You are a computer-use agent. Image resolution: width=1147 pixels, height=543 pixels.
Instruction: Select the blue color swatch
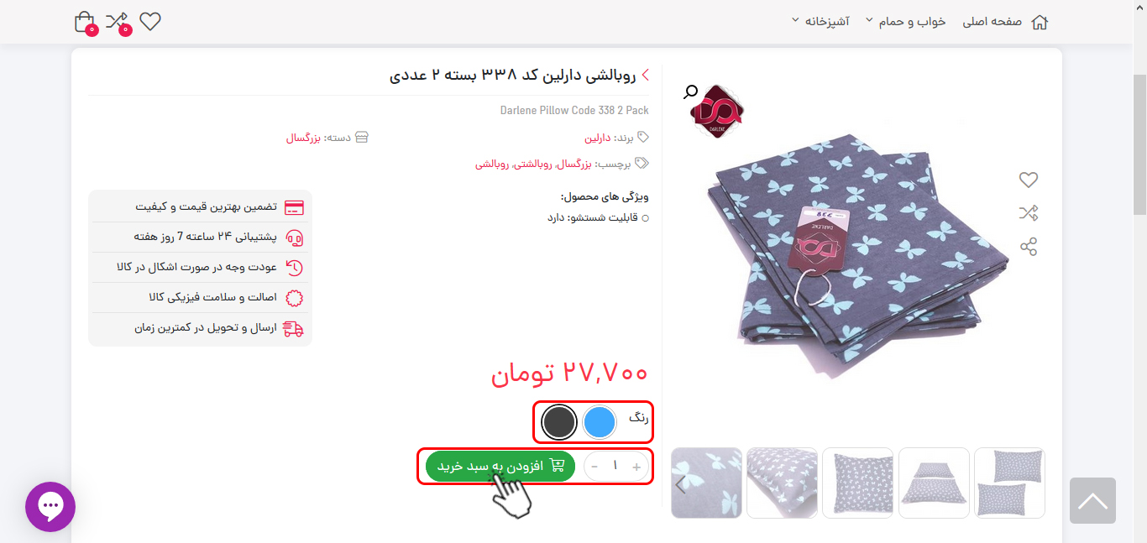tap(600, 422)
